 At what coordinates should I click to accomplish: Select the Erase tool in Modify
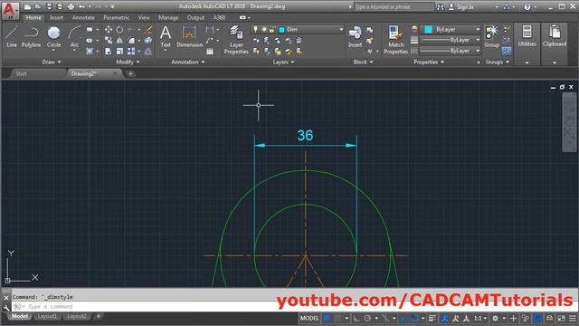point(148,30)
